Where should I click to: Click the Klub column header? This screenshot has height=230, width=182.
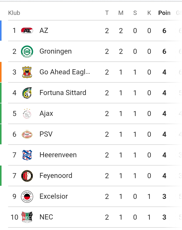click(x=14, y=13)
